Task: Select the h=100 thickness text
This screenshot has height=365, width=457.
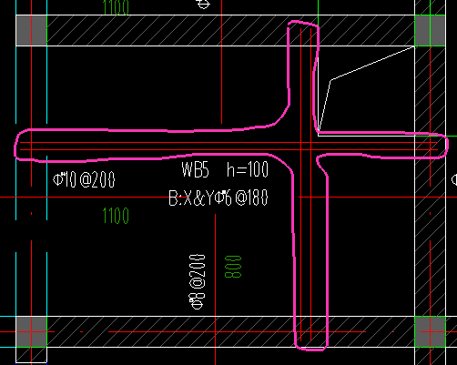Action: coord(248,169)
